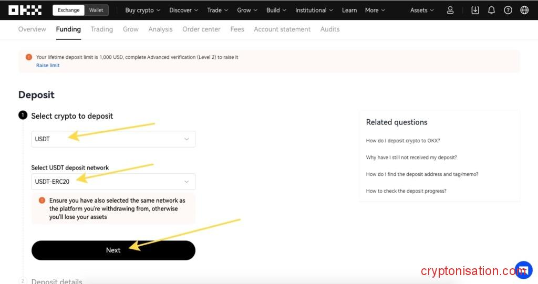
Task: Switch to Exchange mode
Action: [69, 10]
